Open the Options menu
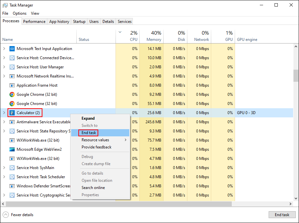The height and width of the screenshot is (223, 299). point(20,13)
